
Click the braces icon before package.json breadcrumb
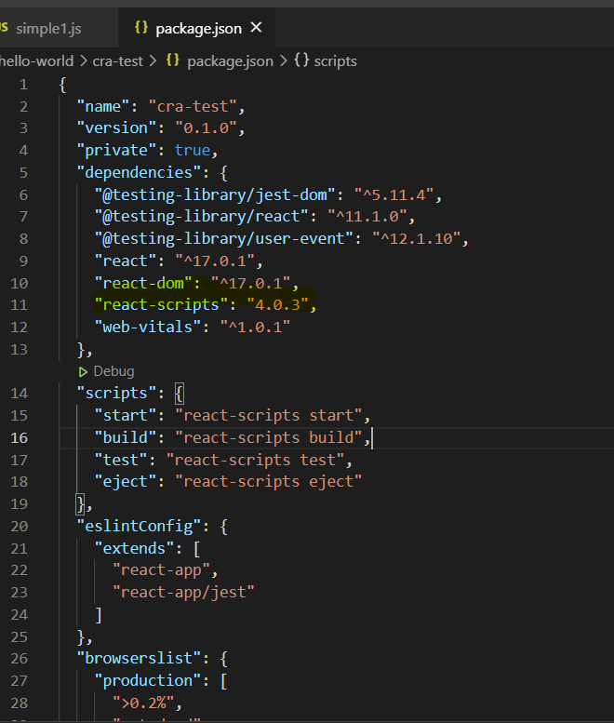click(172, 60)
